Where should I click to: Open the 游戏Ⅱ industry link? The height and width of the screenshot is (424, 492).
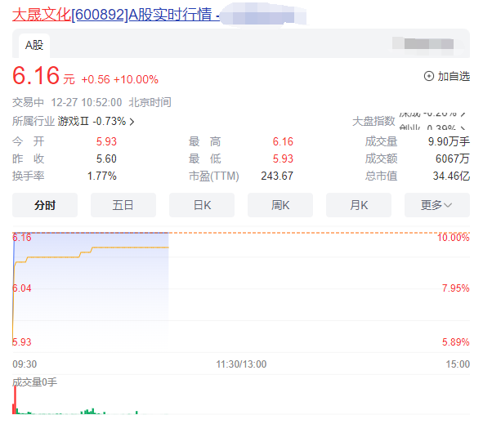(73, 121)
